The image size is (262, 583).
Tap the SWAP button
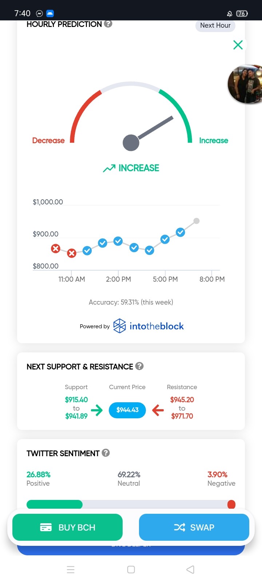click(x=194, y=527)
